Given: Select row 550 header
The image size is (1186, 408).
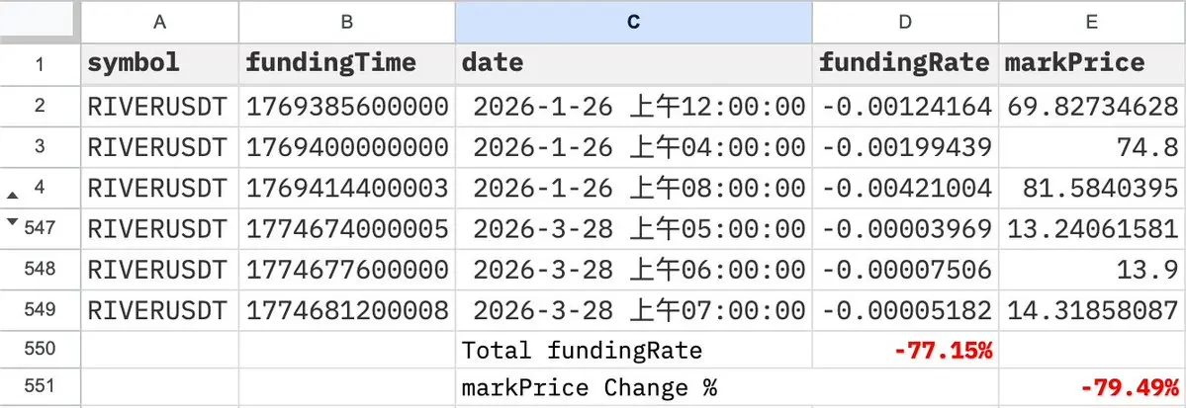Looking at the screenshot, I should tap(40, 349).
